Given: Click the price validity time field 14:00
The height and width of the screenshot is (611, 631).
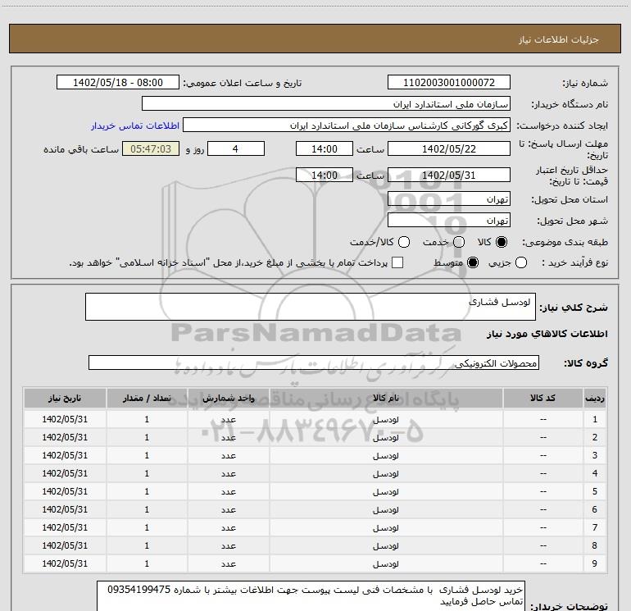Looking at the screenshot, I should [325, 176].
